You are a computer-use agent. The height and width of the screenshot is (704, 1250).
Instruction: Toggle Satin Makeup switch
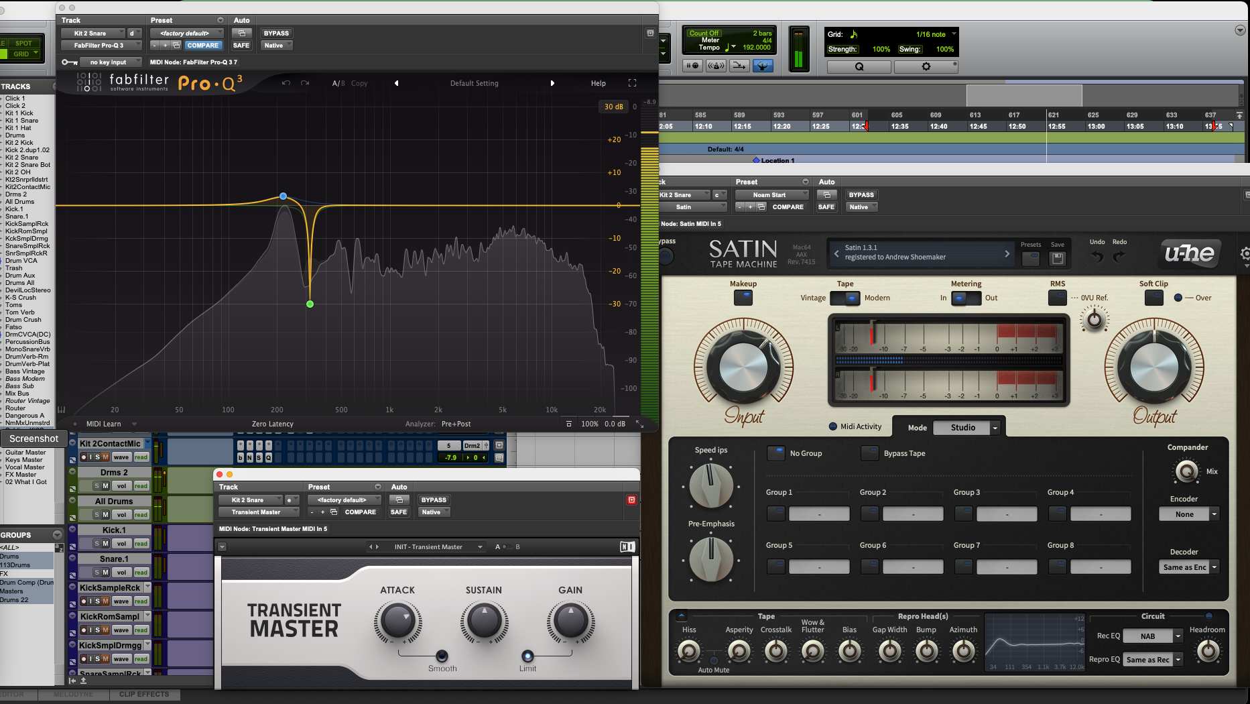743,298
